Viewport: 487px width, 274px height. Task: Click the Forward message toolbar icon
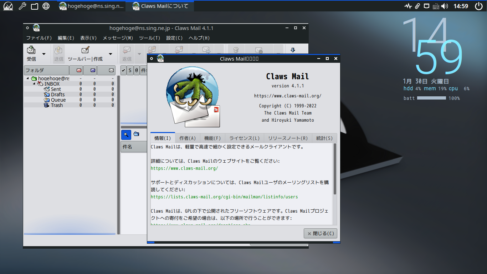[206, 50]
